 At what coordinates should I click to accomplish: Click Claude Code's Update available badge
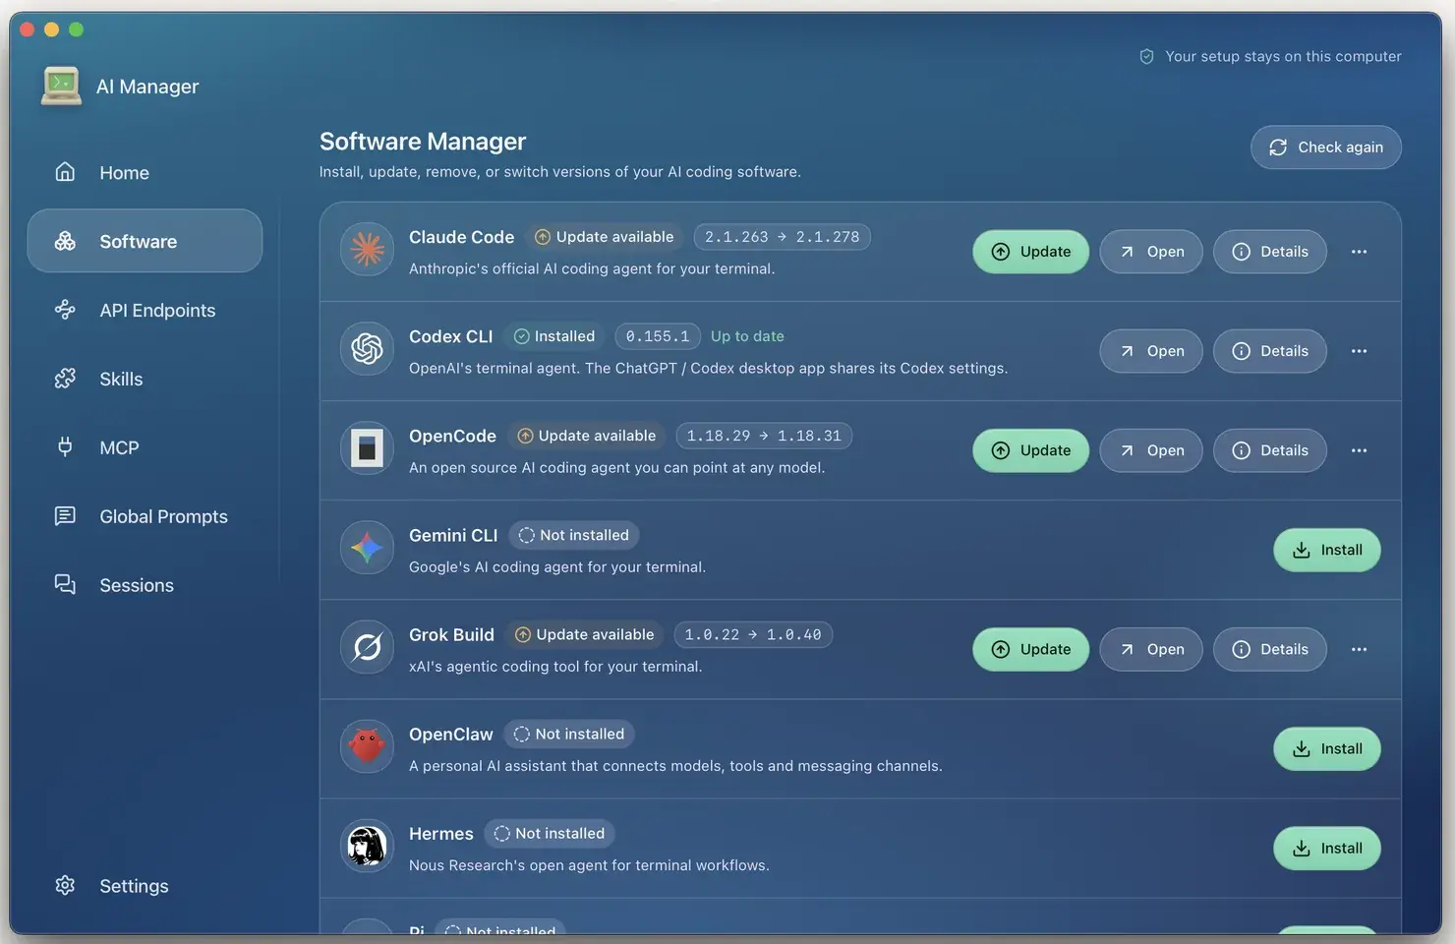pyautogui.click(x=605, y=237)
